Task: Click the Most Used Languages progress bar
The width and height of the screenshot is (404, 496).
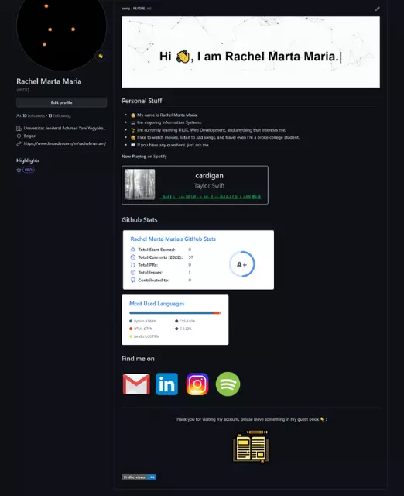Action: coord(175,313)
